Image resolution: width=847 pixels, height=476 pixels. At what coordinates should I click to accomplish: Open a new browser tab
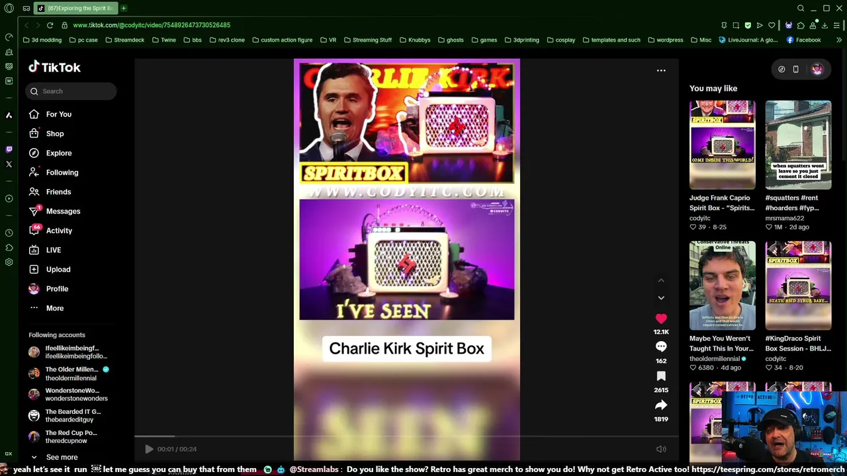123,8
